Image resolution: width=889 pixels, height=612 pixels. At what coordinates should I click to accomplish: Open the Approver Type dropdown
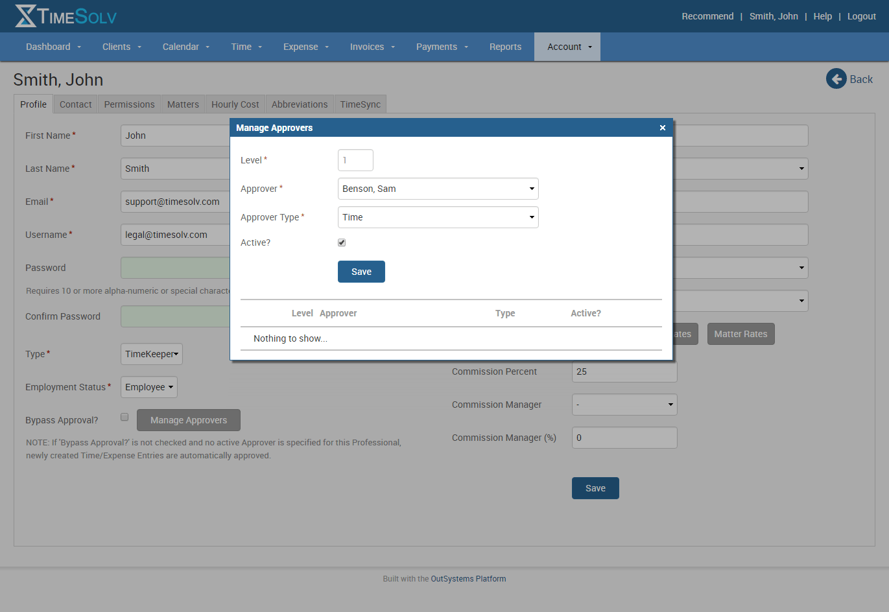(438, 217)
